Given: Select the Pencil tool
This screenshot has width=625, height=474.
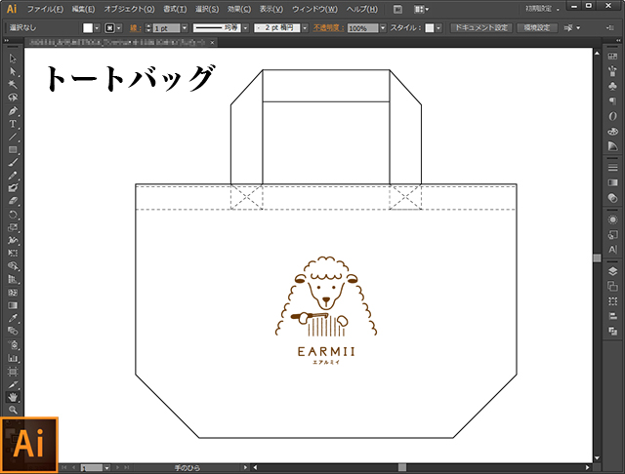Looking at the screenshot, I should click(13, 176).
